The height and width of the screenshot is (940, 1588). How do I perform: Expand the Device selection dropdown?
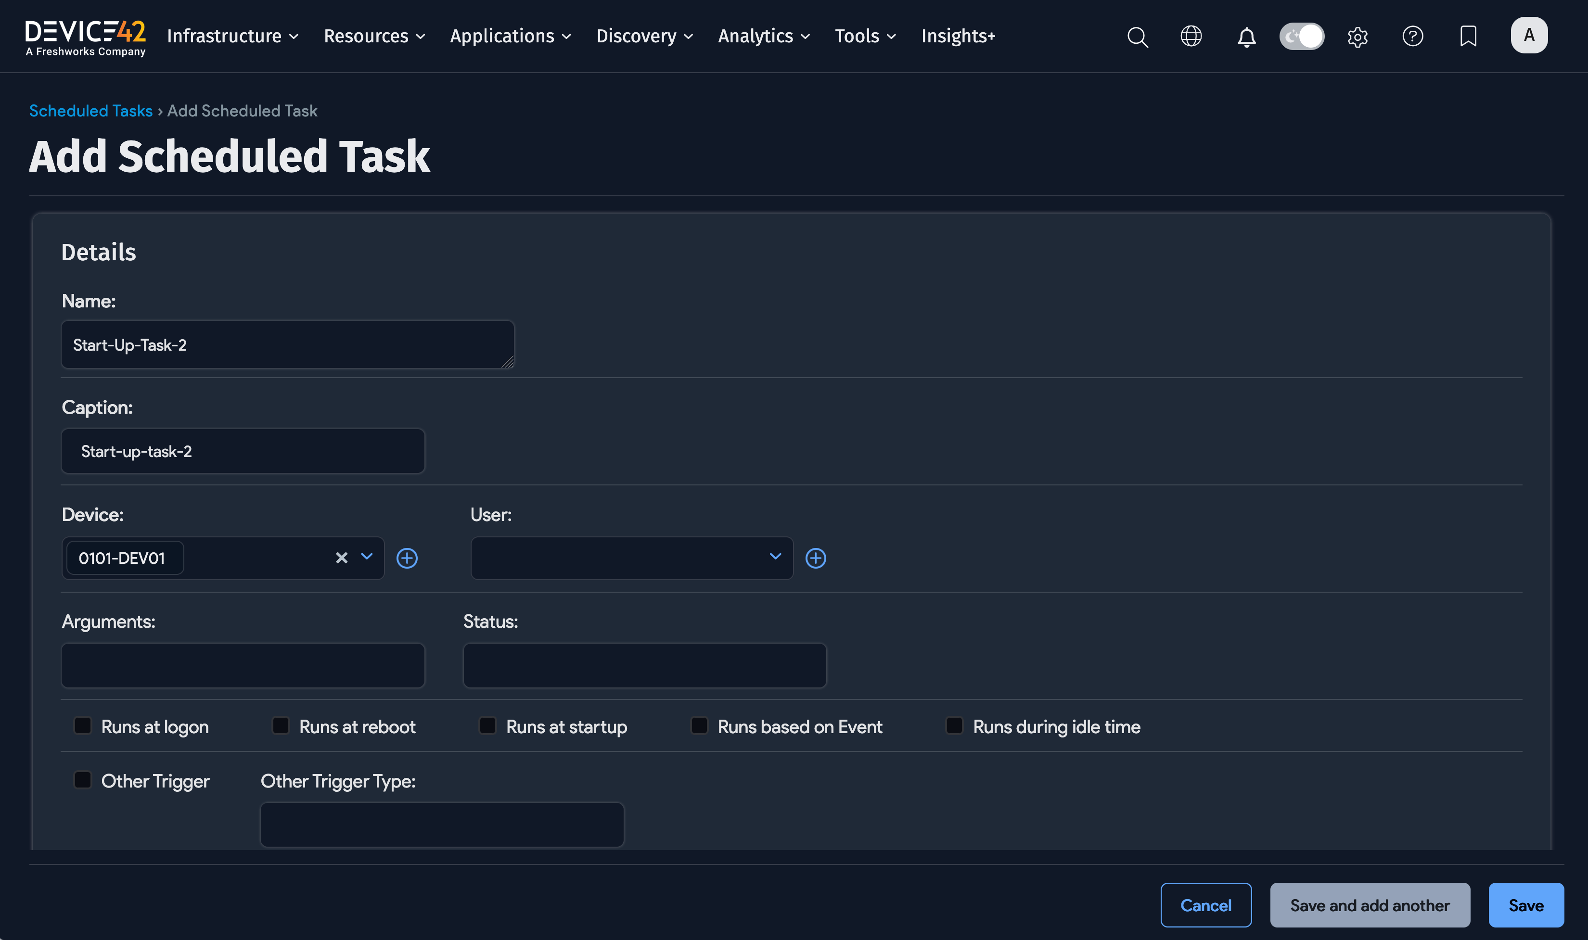[366, 558]
